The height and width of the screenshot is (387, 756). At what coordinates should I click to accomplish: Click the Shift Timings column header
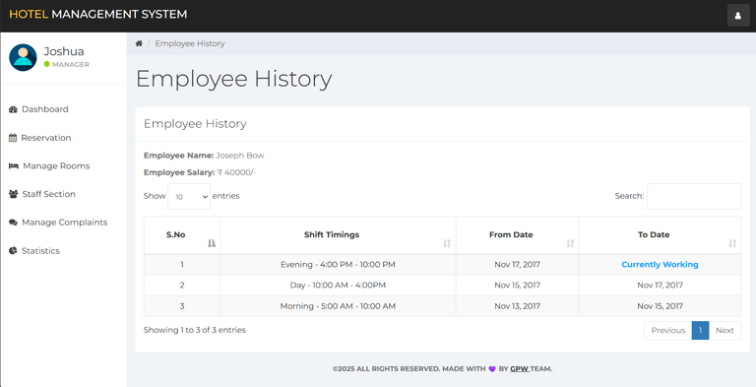point(338,235)
